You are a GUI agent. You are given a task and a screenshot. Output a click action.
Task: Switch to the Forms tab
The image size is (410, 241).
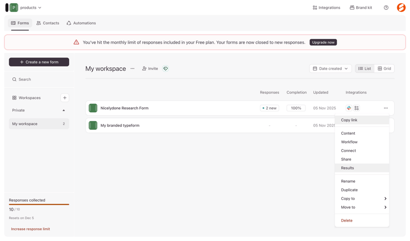tap(20, 23)
